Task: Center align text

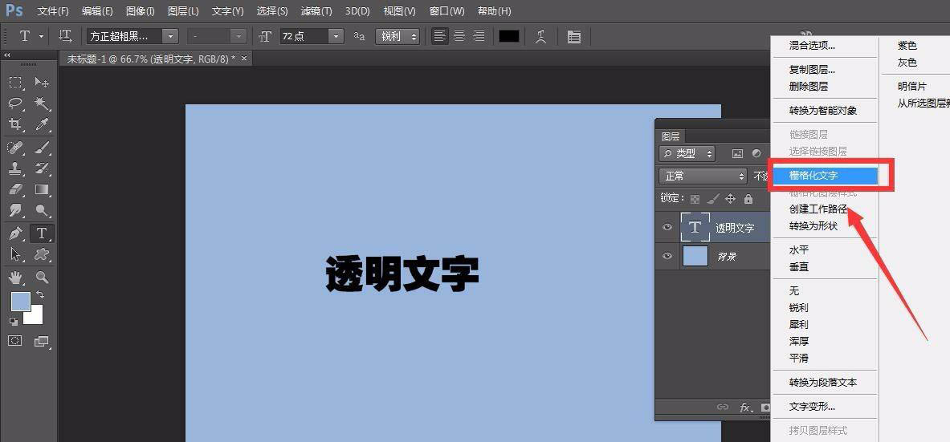Action: pyautogui.click(x=459, y=36)
